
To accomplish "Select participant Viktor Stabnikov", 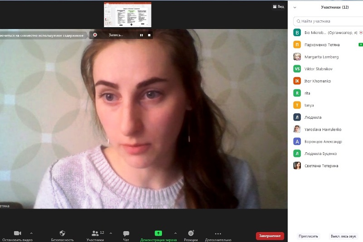I will (328, 68).
